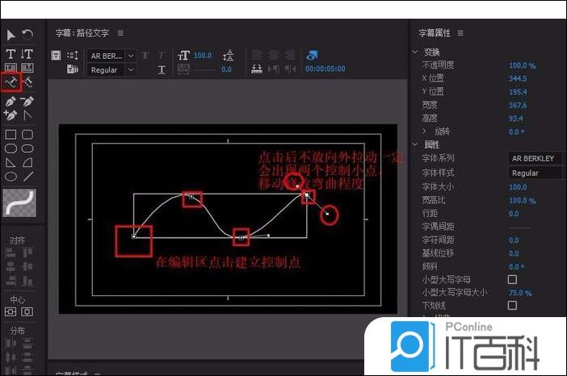Click the 字幕属性 panel tab
567x376 pixels.
pyautogui.click(x=435, y=33)
